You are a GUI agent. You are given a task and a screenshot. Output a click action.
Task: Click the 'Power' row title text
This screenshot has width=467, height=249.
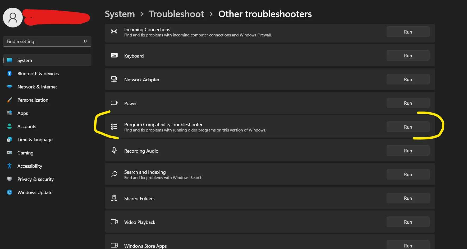(x=130, y=104)
